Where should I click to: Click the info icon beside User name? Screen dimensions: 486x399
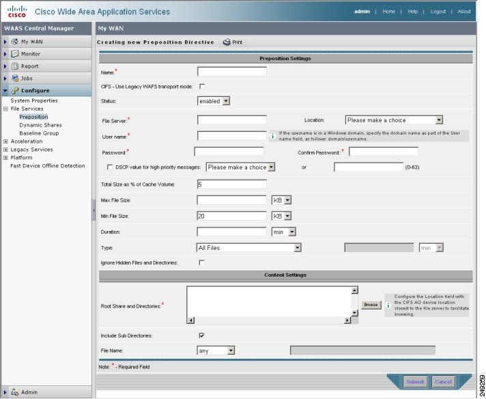tap(273, 136)
